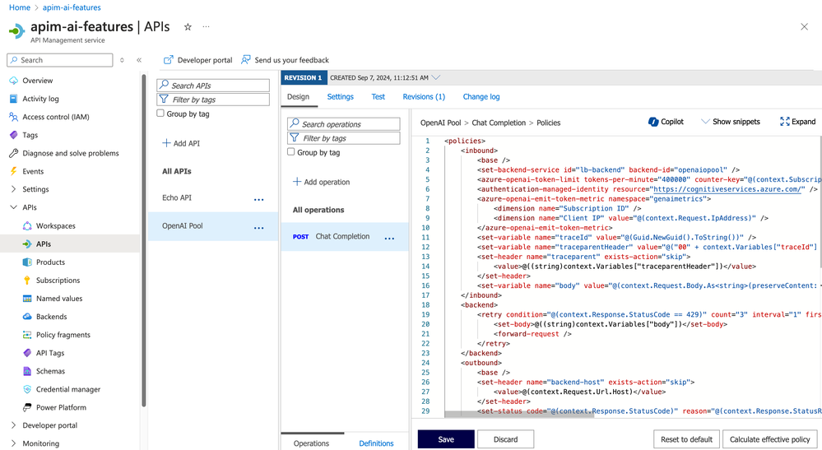Screen dimensions: 822x450
Task: Toggle Group by tag for APIs list
Action: (160, 114)
